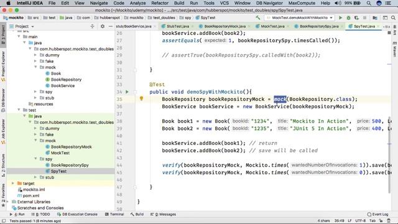Expand the target folder

click(13, 183)
